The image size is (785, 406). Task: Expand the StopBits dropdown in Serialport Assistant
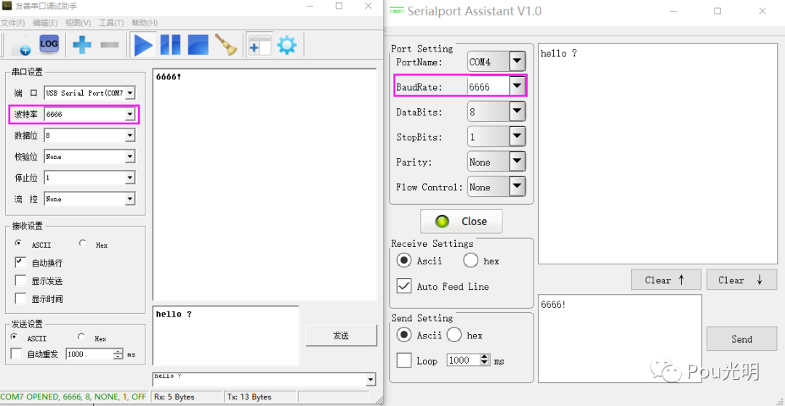(518, 137)
